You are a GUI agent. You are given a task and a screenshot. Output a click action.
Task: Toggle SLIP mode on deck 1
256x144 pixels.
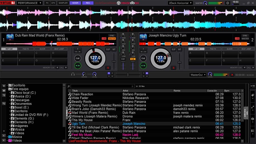point(108,49)
